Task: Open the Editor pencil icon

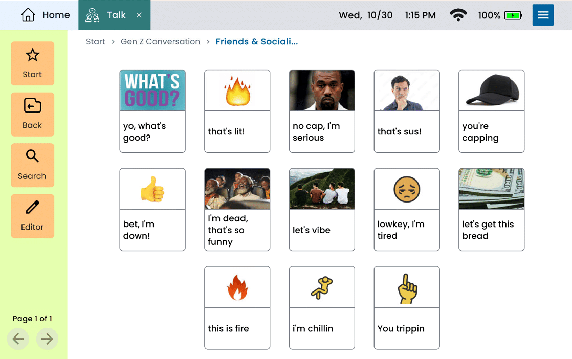Action: 32,208
